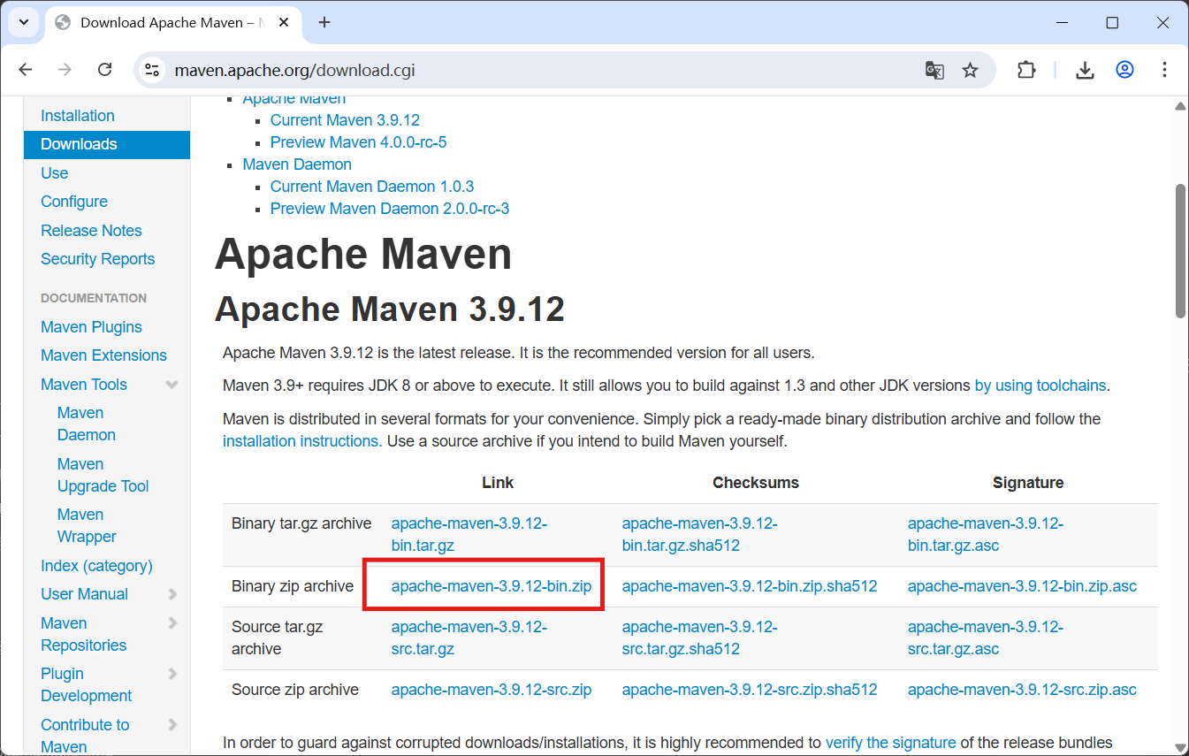Expand the User Manual sidebar chevron
1189x756 pixels.
tap(172, 594)
